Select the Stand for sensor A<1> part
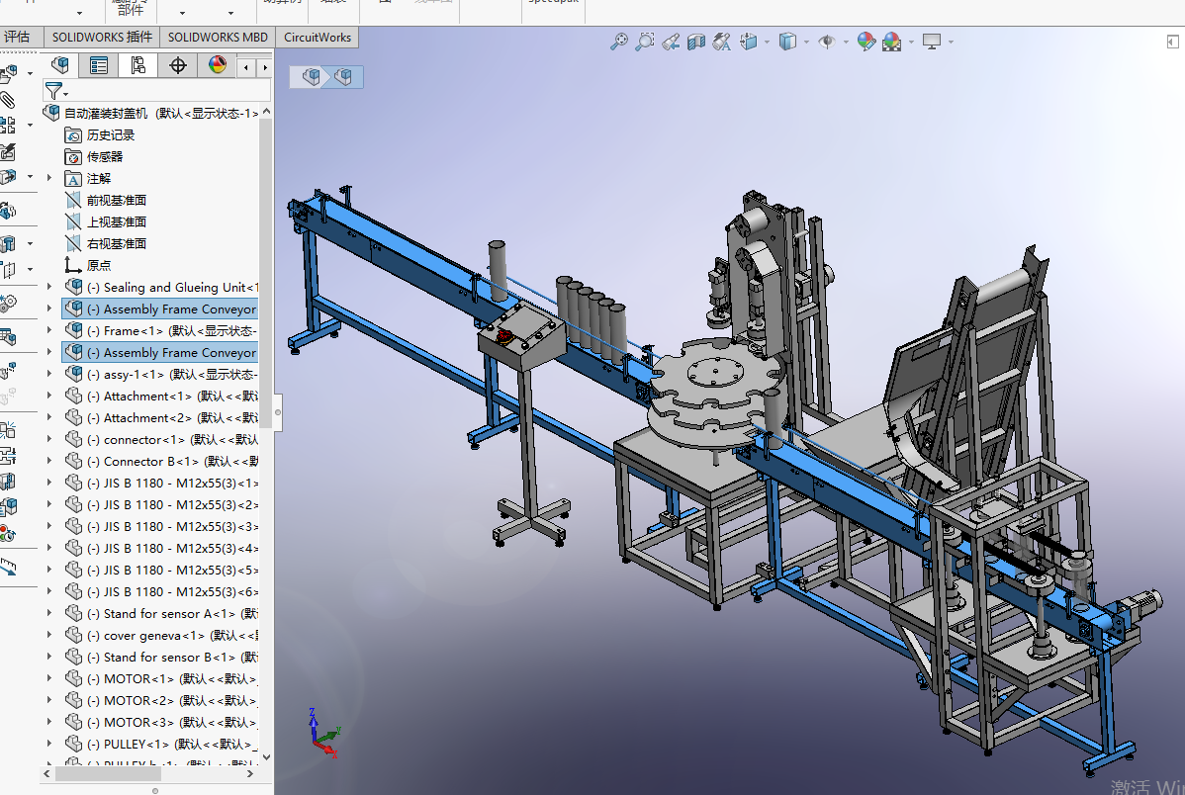The width and height of the screenshot is (1185, 795). (162, 614)
